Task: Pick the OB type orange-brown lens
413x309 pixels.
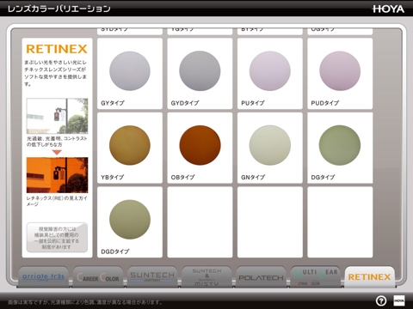Action: click(200, 148)
